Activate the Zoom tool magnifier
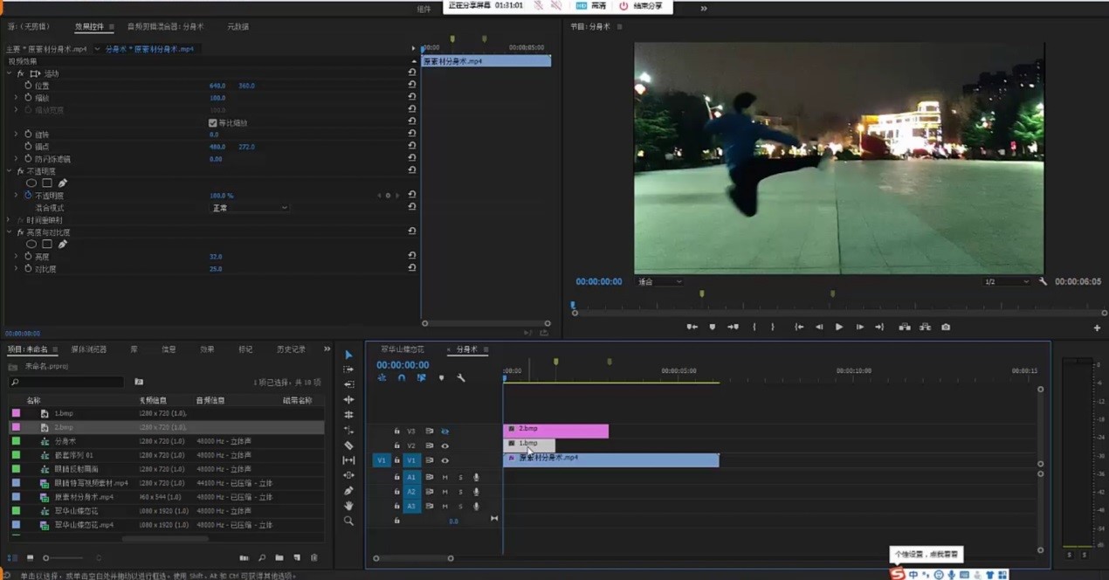The width and height of the screenshot is (1109, 580). coord(348,521)
